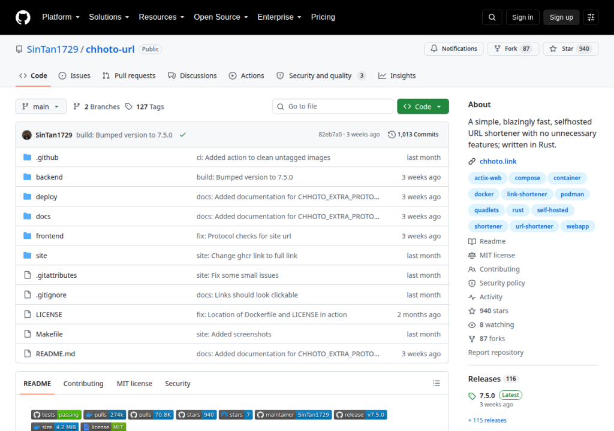The height and width of the screenshot is (431, 614).
Task: Click the license MIT badge
Action: [x=103, y=427]
